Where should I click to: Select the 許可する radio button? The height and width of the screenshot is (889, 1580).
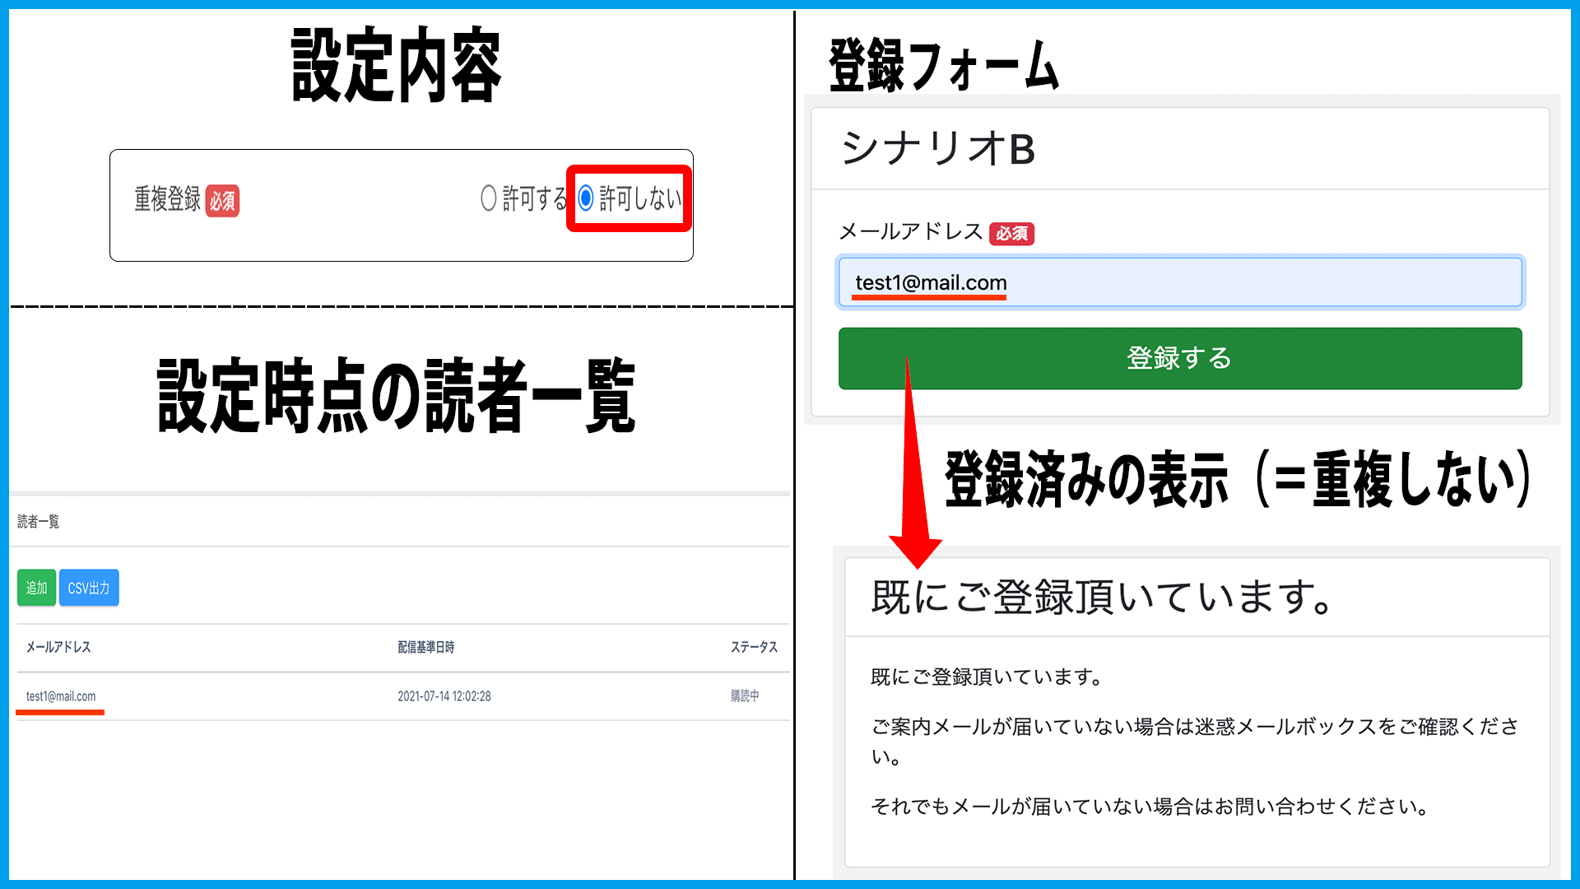pos(489,198)
